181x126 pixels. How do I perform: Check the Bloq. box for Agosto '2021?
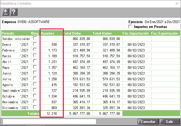(35, 84)
